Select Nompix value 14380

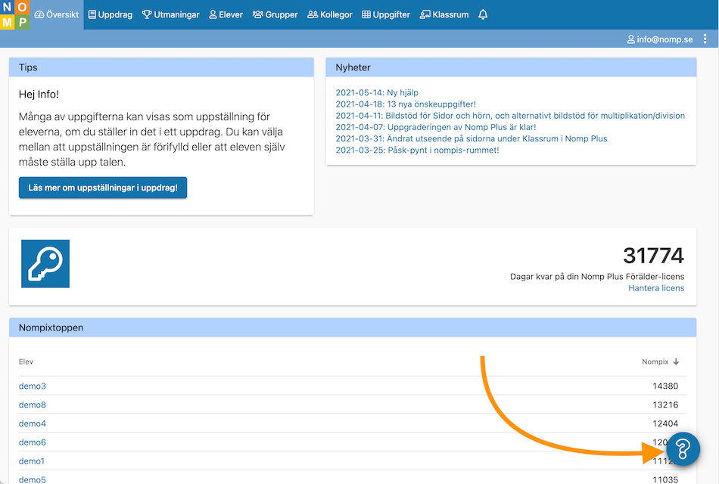(665, 386)
